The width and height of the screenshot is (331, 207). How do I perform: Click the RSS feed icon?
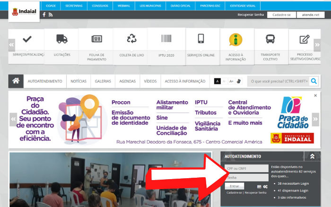[x=51, y=15]
